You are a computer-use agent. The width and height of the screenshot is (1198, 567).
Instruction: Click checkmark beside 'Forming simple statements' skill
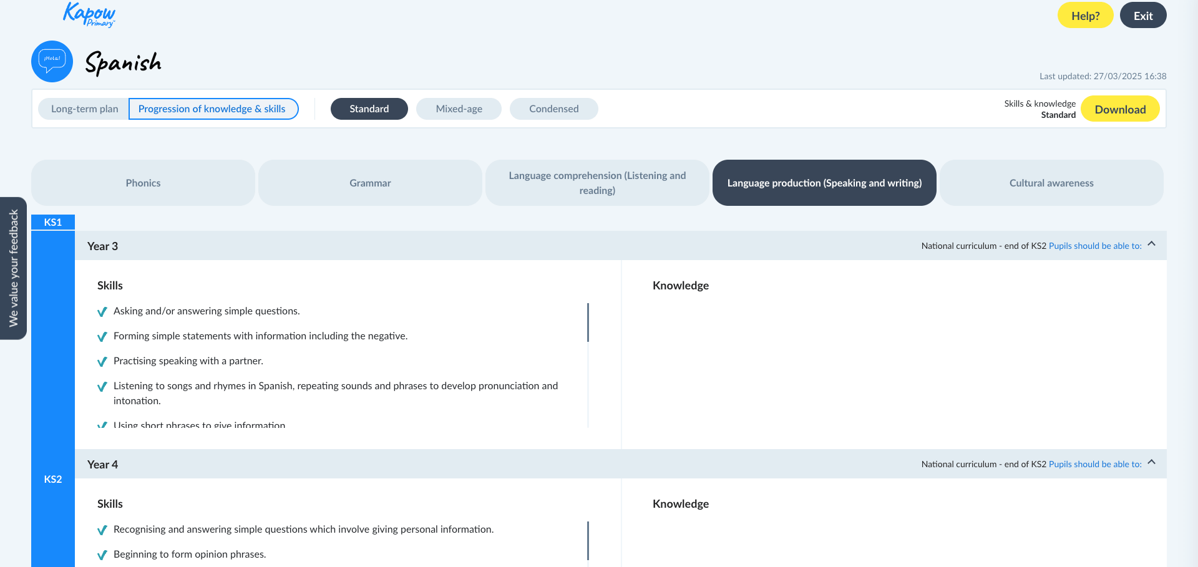point(102,337)
